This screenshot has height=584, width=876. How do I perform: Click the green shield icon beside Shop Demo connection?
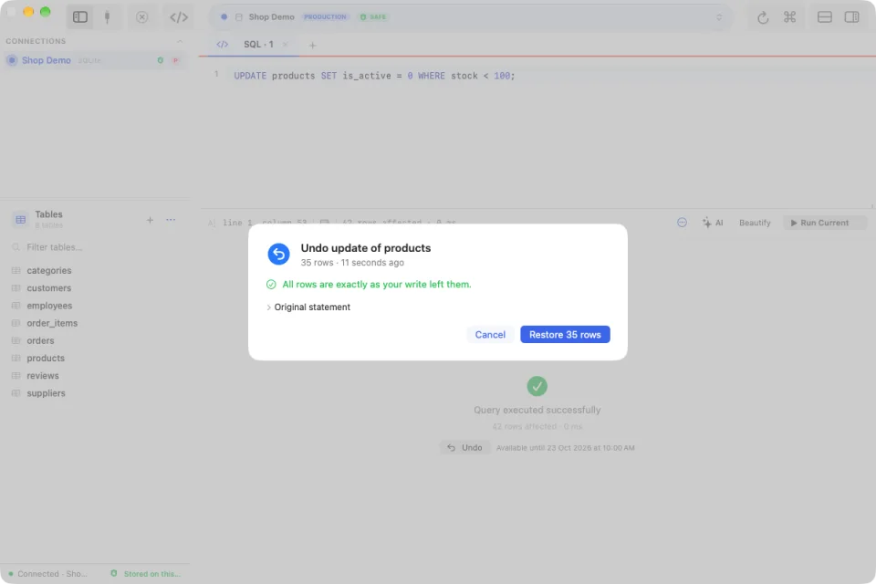pyautogui.click(x=161, y=60)
